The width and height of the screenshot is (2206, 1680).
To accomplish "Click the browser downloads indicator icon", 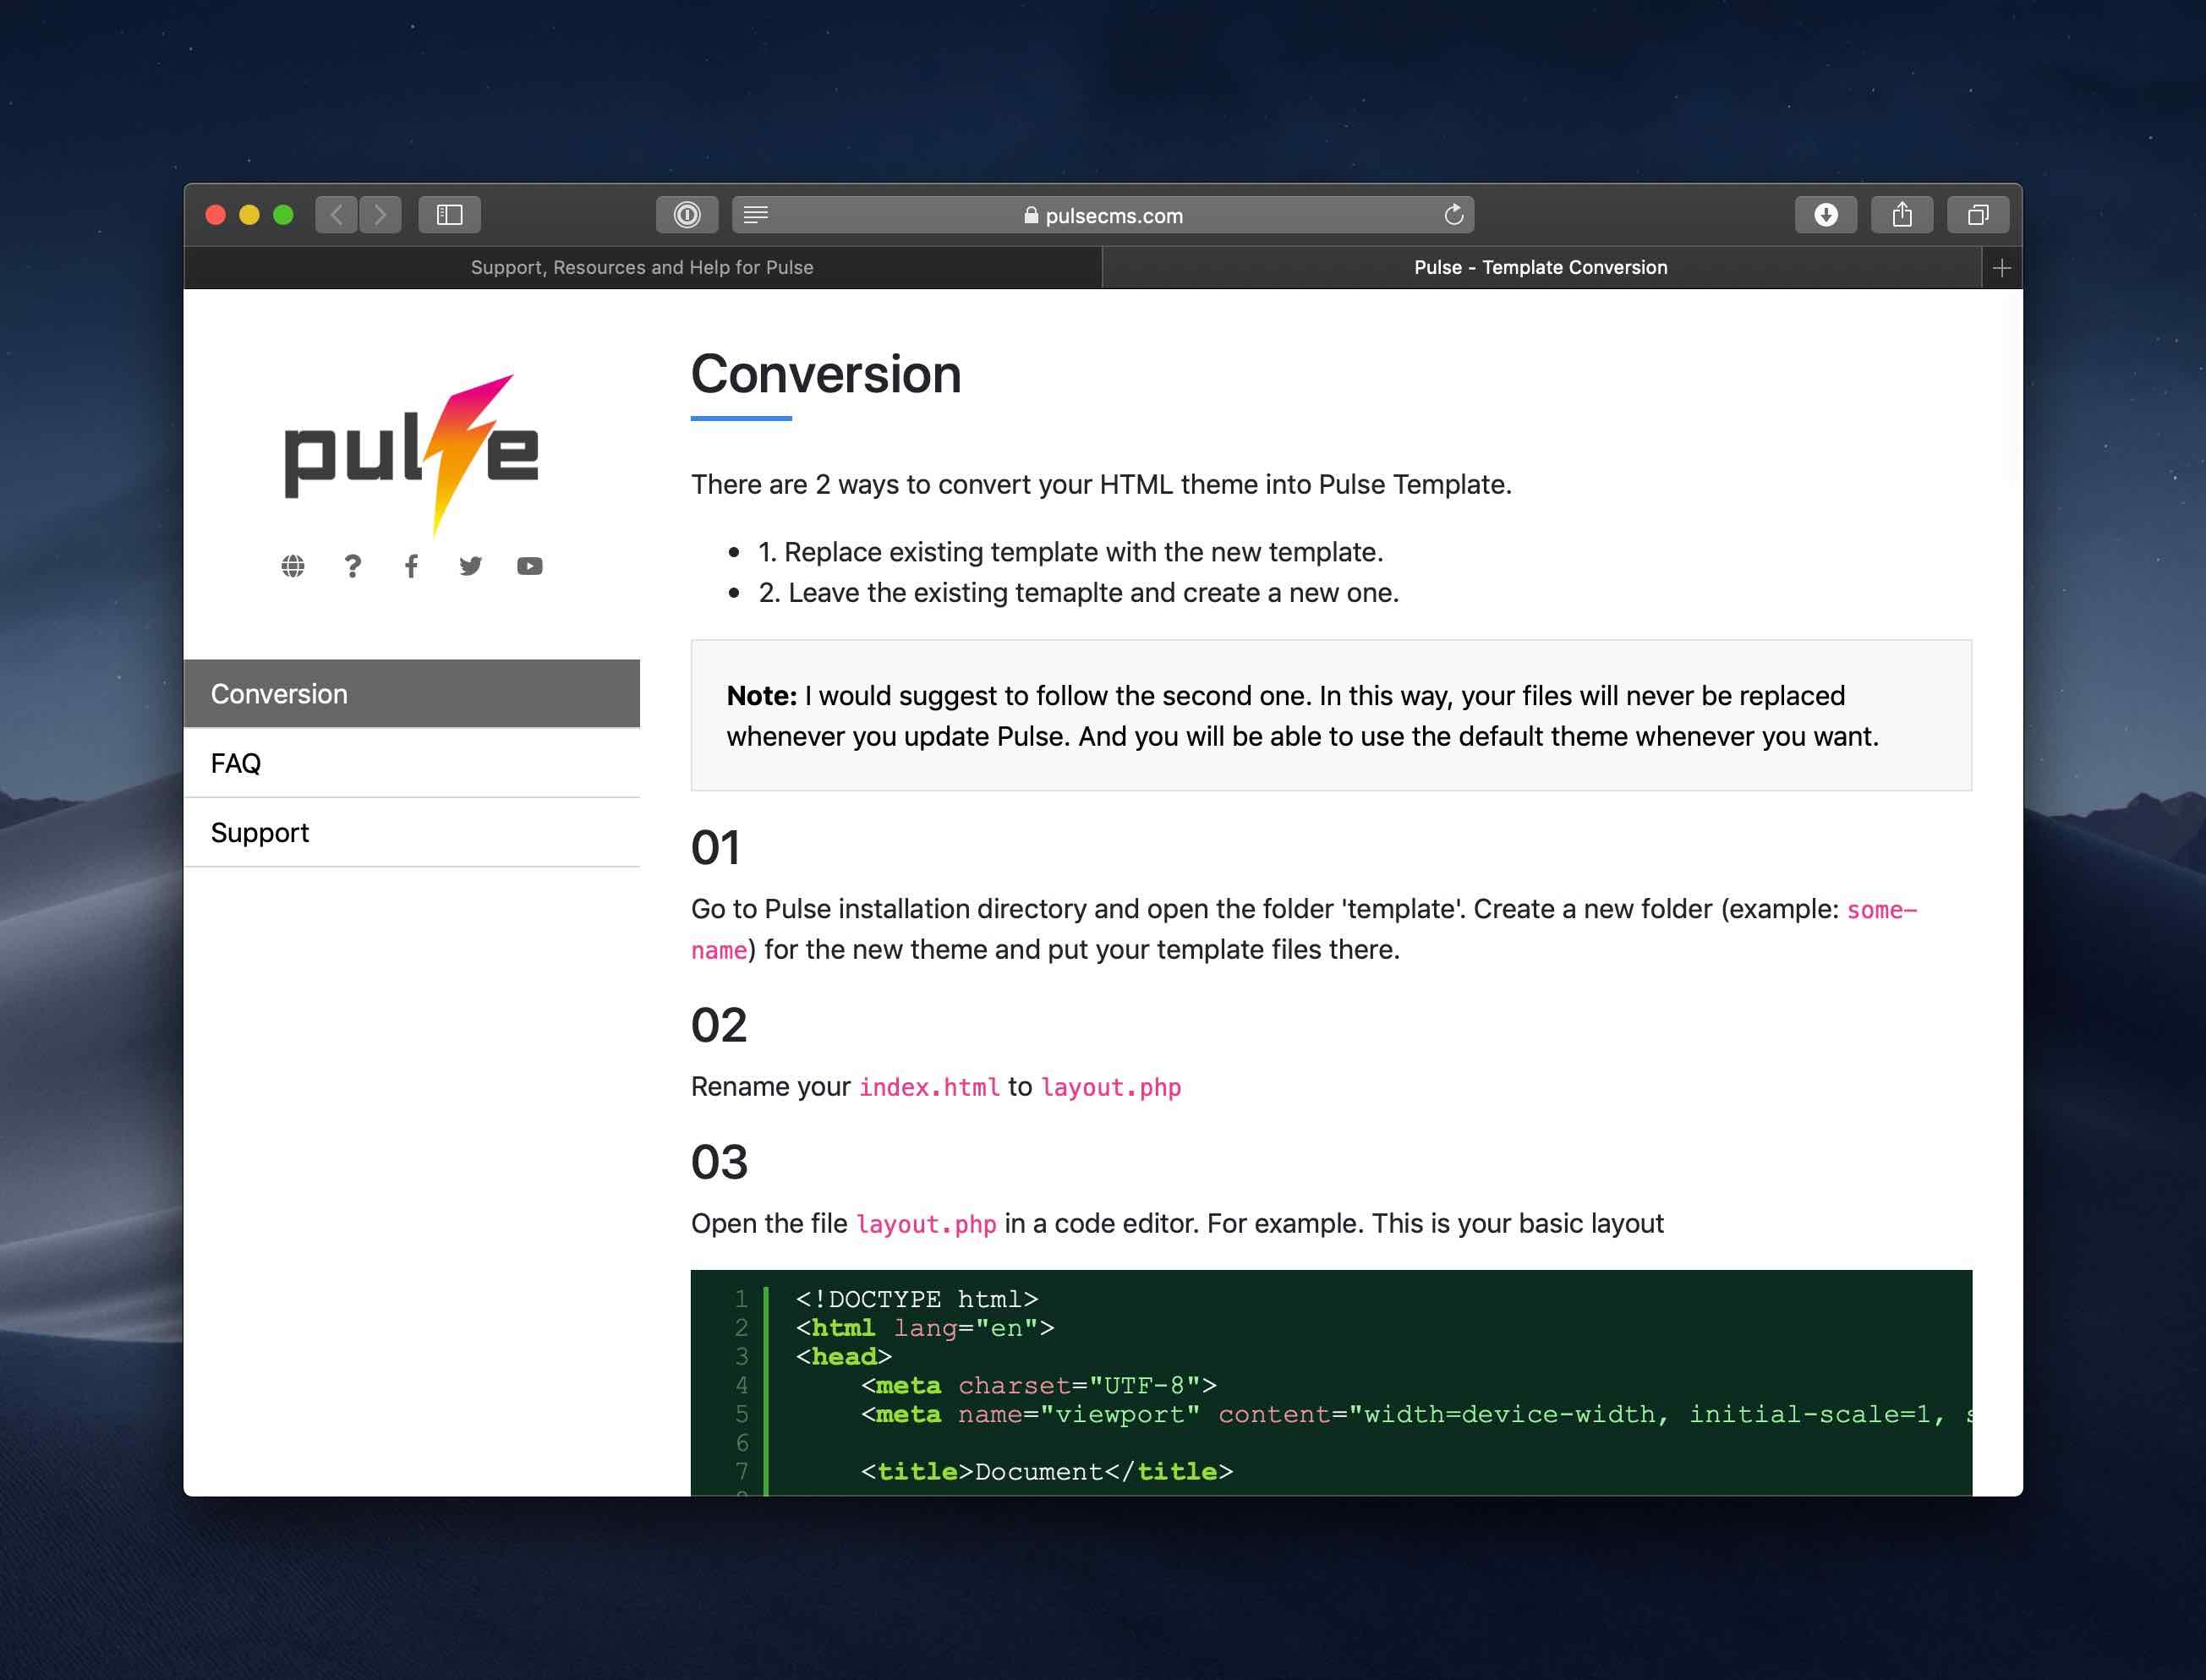I will click(1825, 216).
